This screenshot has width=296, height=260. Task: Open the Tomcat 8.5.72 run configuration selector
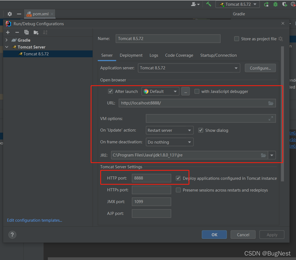pyautogui.click(x=238, y=4)
